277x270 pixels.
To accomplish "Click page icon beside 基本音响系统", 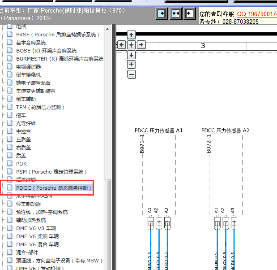I will tap(10, 43).
